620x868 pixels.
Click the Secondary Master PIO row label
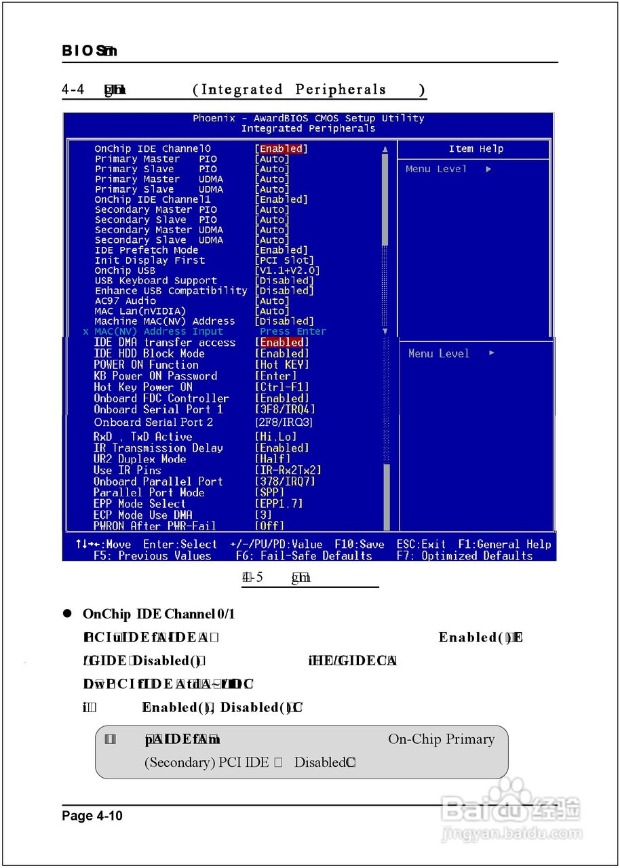point(156,210)
